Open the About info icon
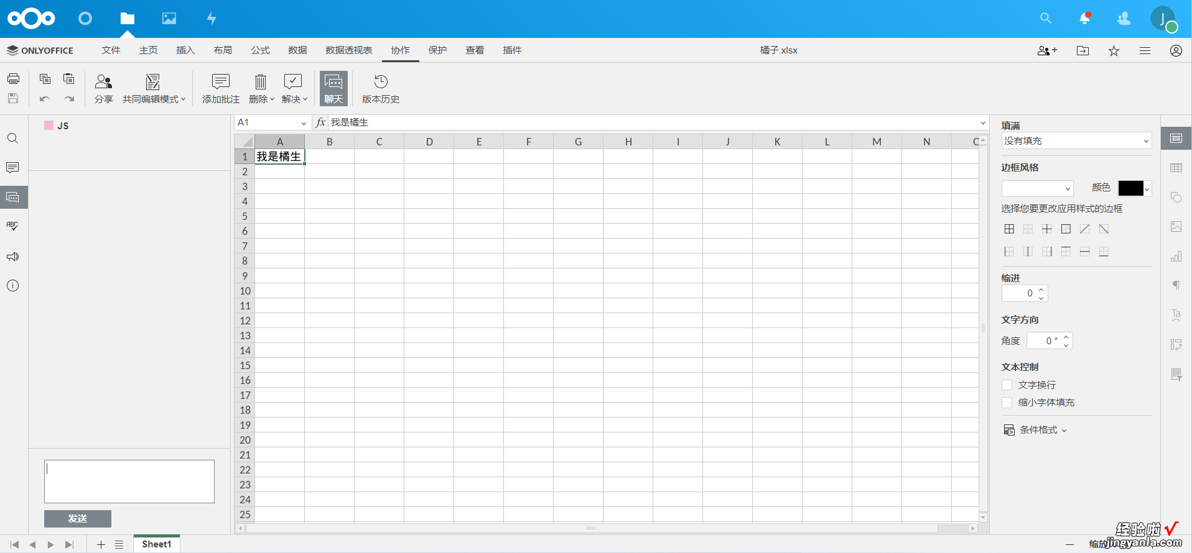The height and width of the screenshot is (553, 1192). click(13, 286)
